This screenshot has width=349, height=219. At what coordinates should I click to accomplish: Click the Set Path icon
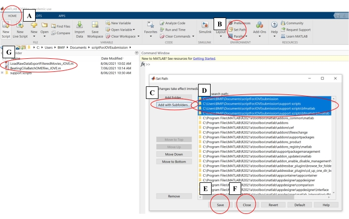(x=239, y=30)
